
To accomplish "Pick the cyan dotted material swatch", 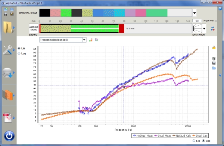I will (119, 13).
